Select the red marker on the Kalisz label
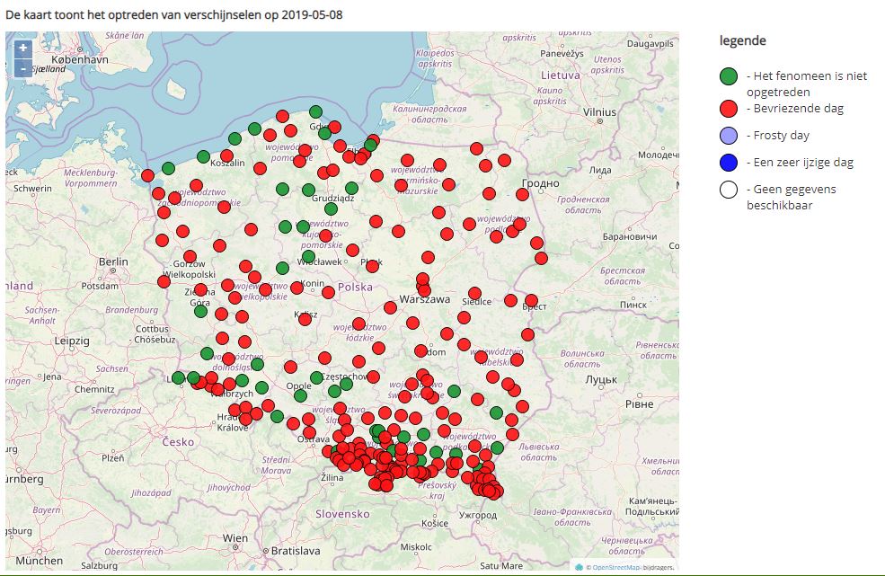This screenshot has height=576, width=885. point(308,316)
